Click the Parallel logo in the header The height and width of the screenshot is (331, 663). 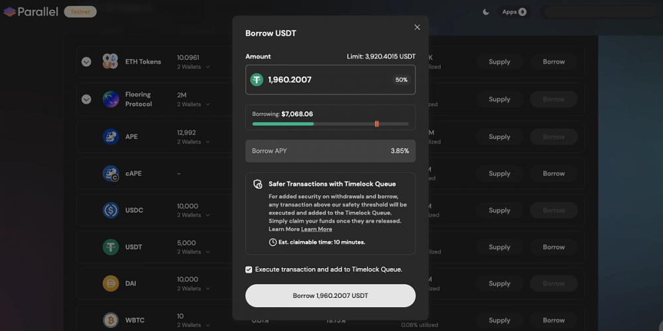tap(30, 12)
